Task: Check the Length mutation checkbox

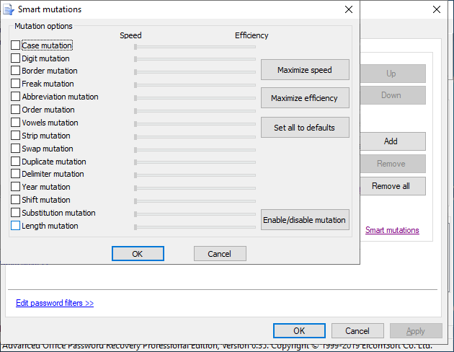Action: click(16, 226)
